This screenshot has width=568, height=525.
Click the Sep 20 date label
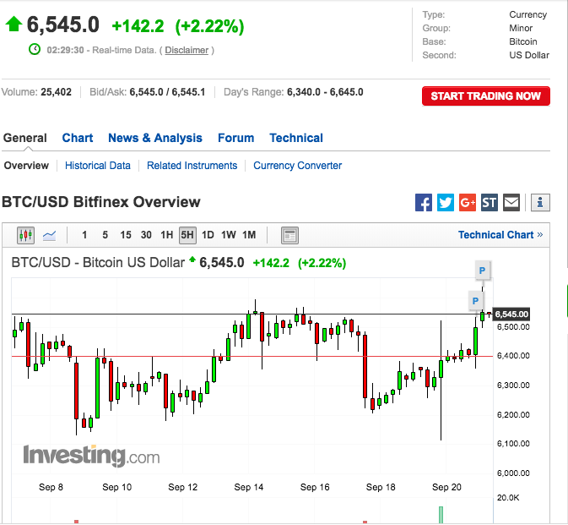446,487
